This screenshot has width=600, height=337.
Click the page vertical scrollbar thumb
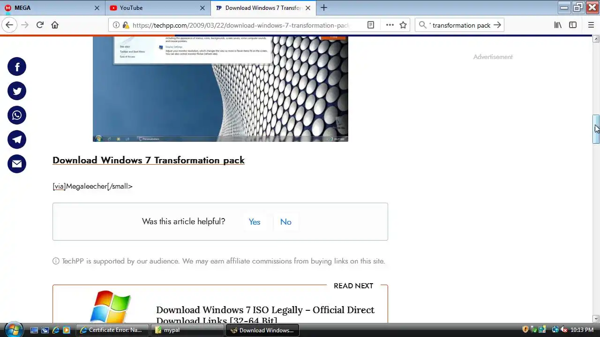tap(596, 129)
